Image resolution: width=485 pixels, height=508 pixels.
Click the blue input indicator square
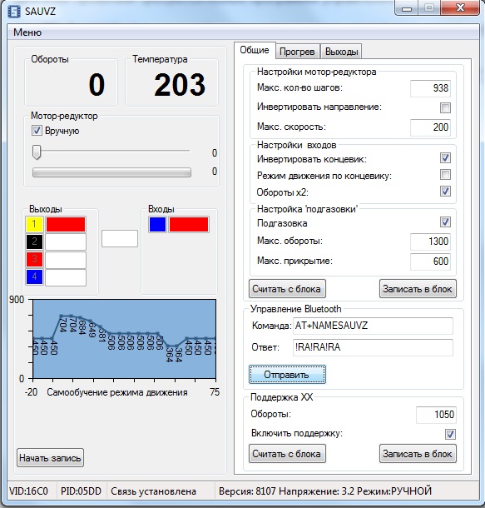point(157,224)
